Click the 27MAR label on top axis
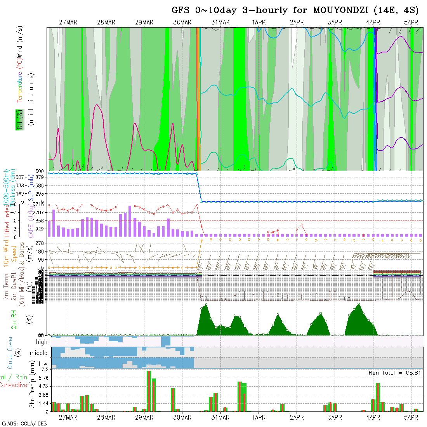The height and width of the screenshot is (427, 427). (68, 23)
